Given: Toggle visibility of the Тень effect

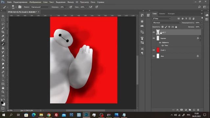Looking at the screenshot, I should (x=163, y=46).
